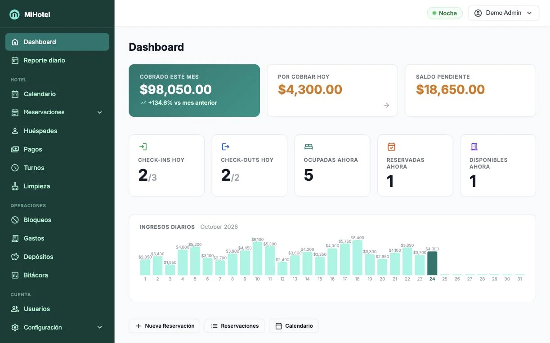
Task: Click the Ingresos Diarios heading
Action: click(x=167, y=227)
